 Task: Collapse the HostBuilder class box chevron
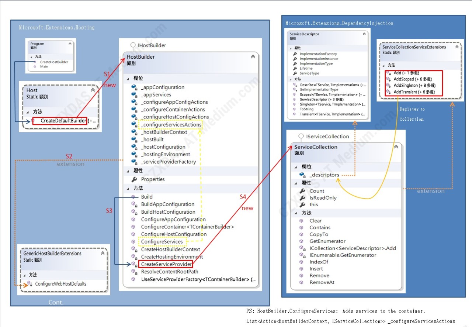253,57
